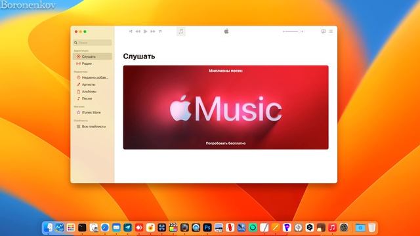This screenshot has height=236, width=420.
Task: Open Launchpad from the Dock
Action: pyautogui.click(x=71, y=227)
